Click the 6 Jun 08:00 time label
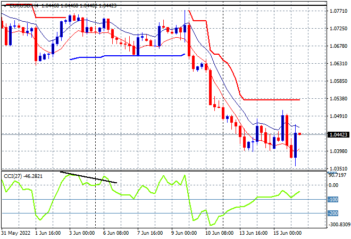Image resolution: width=351 pixels, height=239 pixels. click(x=116, y=233)
